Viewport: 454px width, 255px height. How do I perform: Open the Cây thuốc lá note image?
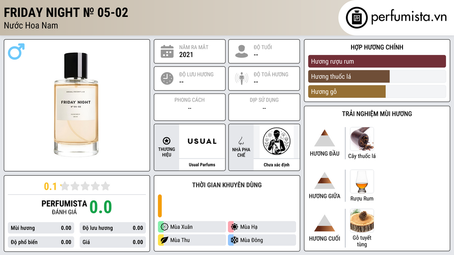point(362,139)
